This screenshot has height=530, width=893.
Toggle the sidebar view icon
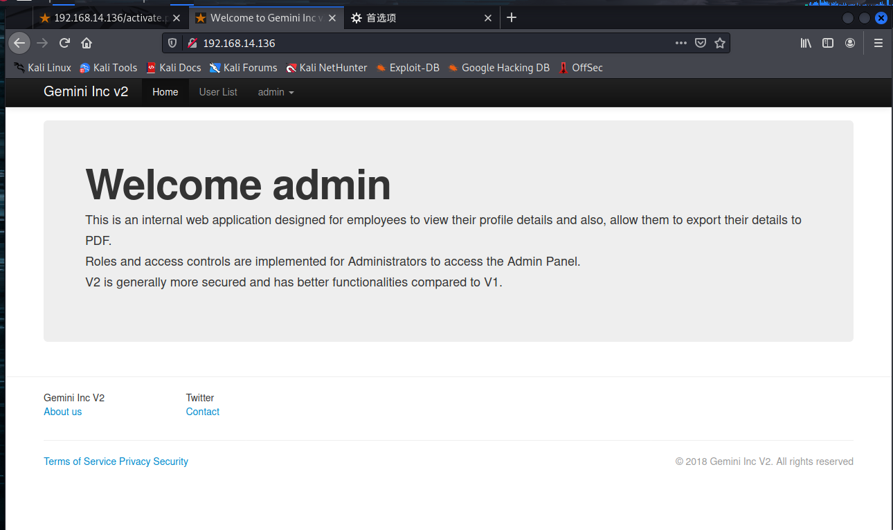[x=828, y=43]
